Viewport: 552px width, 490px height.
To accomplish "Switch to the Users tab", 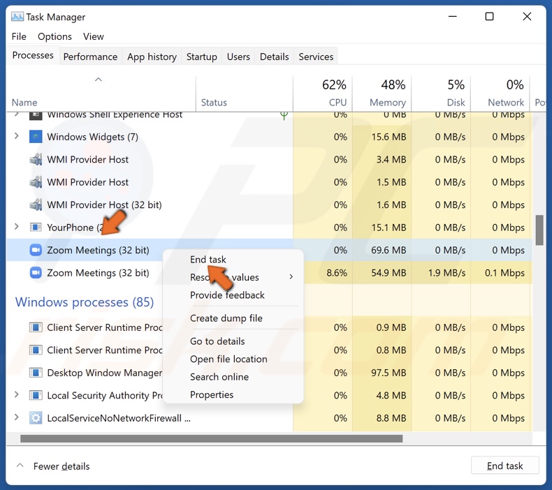I will (238, 57).
